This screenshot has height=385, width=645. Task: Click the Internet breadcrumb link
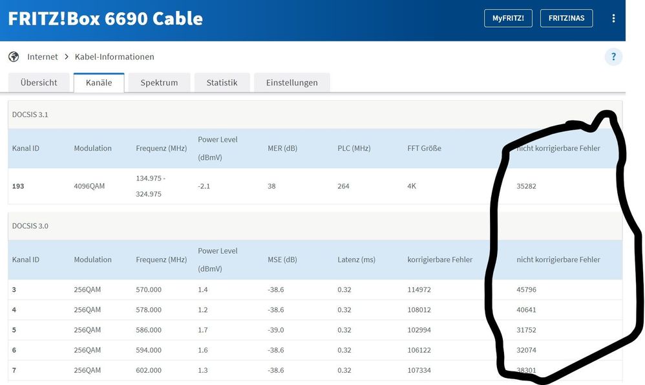point(43,57)
